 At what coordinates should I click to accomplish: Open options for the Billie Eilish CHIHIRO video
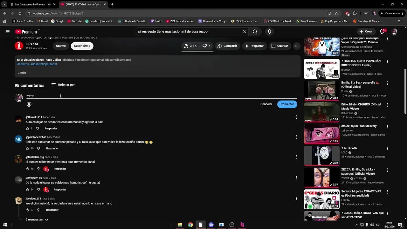[387, 105]
